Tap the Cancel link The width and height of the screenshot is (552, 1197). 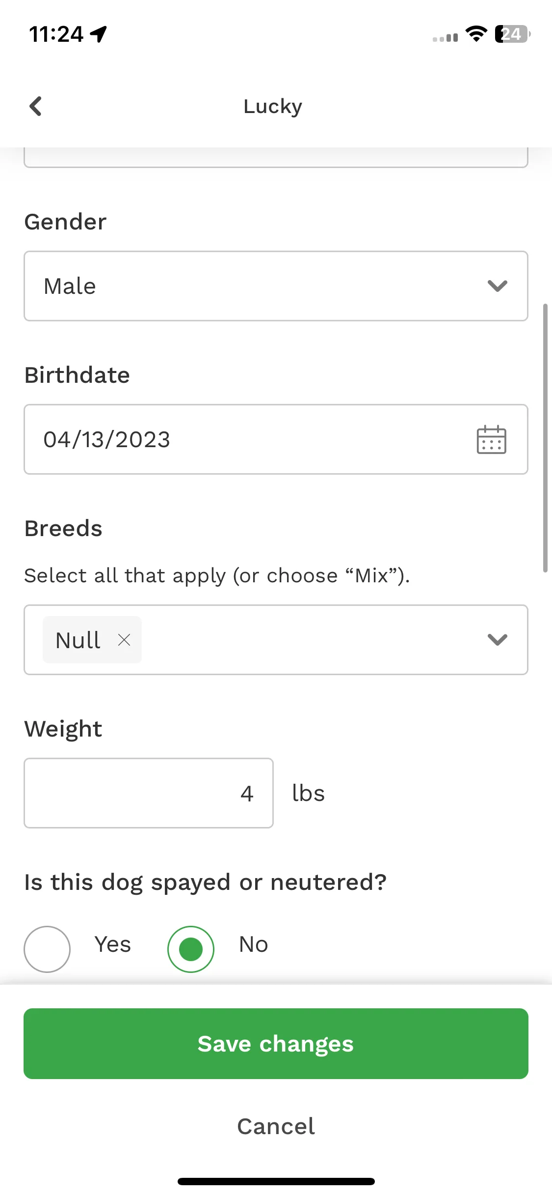276,1126
